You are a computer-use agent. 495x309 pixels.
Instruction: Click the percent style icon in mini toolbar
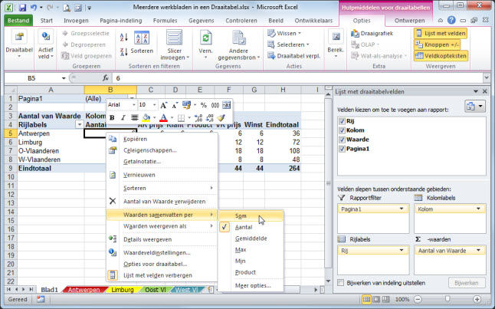(x=204, y=105)
